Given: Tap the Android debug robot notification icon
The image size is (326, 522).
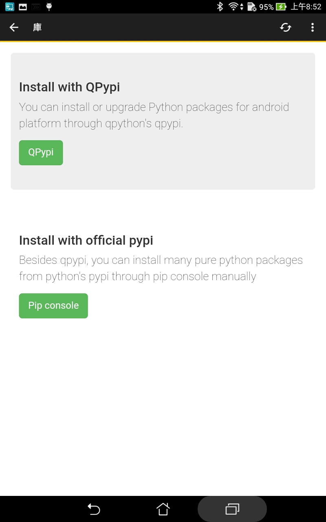Looking at the screenshot, I should 49,7.
